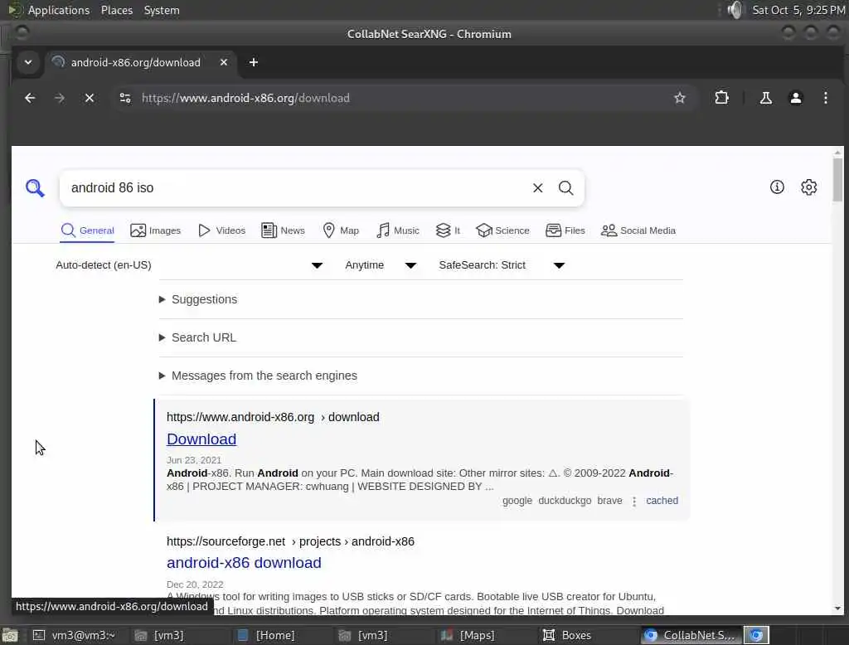Open the profile avatar icon

click(x=795, y=98)
